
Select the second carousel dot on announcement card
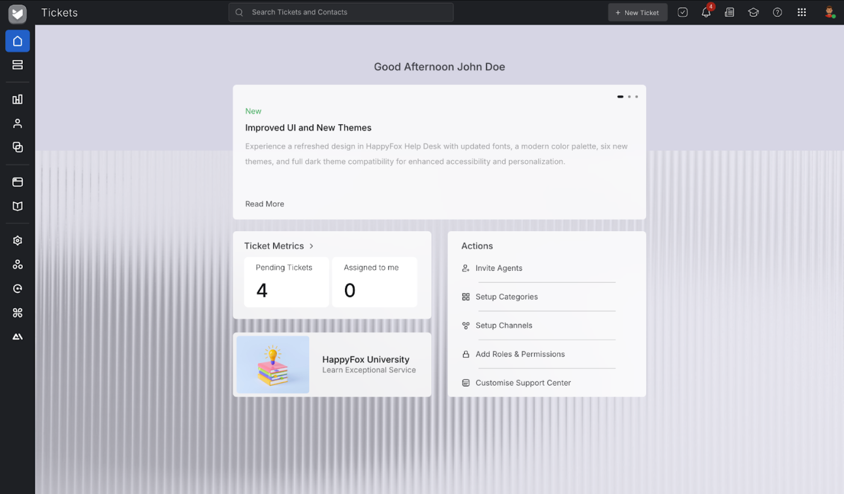(x=629, y=97)
